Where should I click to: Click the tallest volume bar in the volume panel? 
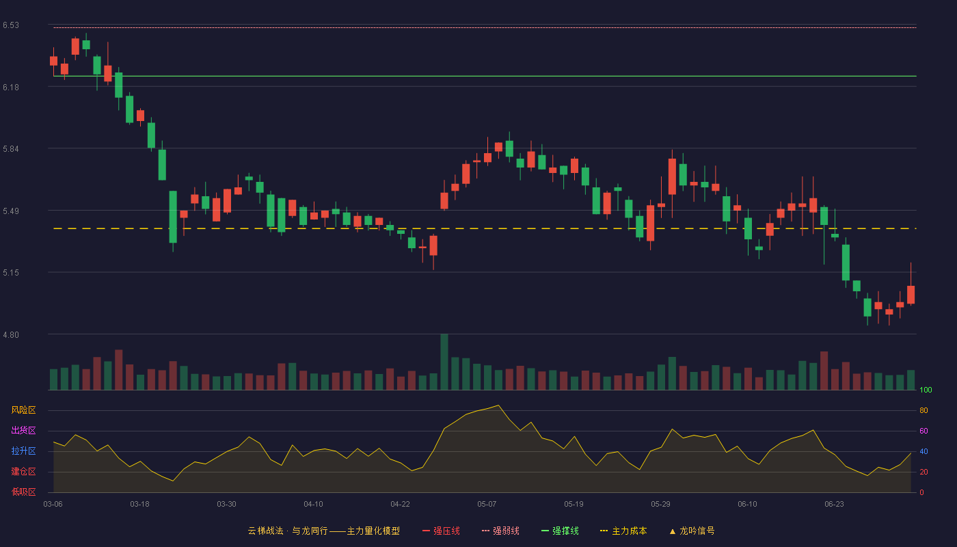(x=444, y=362)
